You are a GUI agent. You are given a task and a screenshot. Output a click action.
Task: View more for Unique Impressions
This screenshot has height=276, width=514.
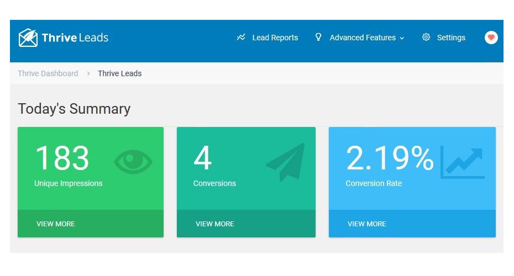tap(56, 224)
